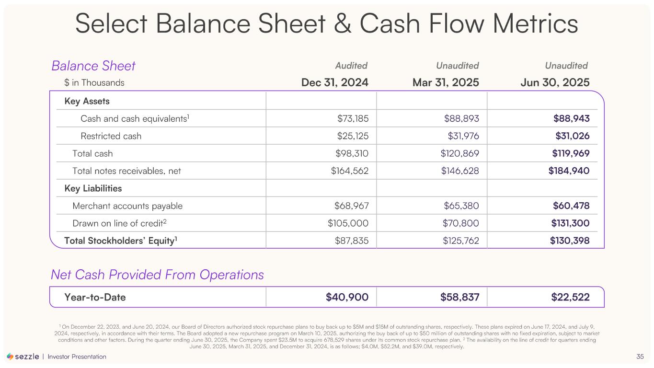
Task: Click the $119,969 total cash value
Action: pyautogui.click(x=569, y=154)
